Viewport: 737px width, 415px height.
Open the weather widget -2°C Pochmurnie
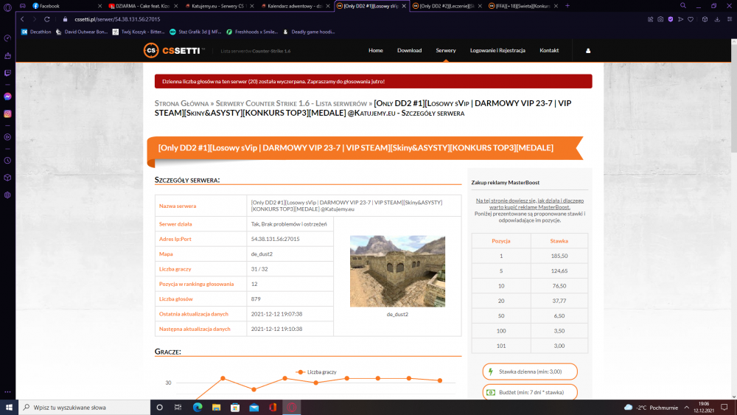(651, 408)
